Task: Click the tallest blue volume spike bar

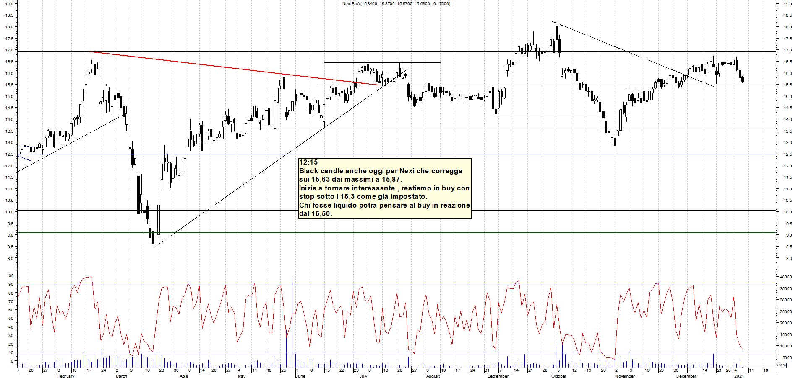Action: pyautogui.click(x=292, y=322)
